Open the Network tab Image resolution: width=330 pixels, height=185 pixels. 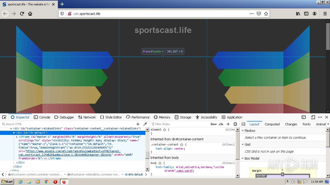click(x=87, y=117)
